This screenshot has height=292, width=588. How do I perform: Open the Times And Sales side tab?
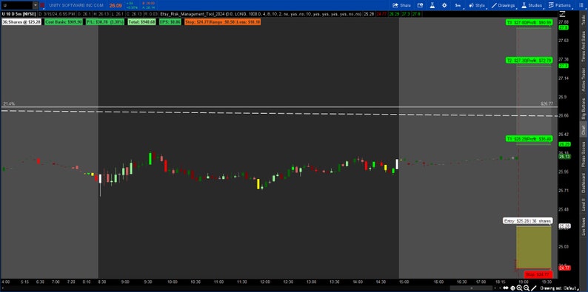(x=583, y=47)
